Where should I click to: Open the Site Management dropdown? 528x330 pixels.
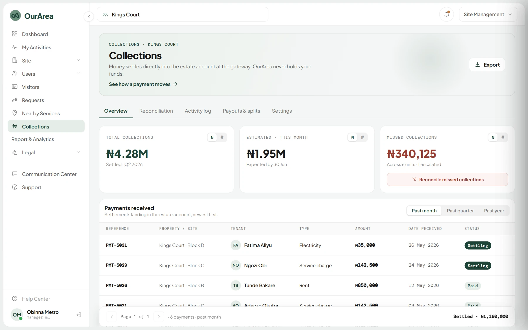pos(488,14)
